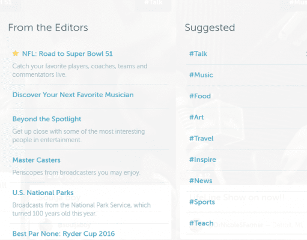307x240 pixels.
Task: Open the #Teach suggested channel
Action: click(x=201, y=223)
